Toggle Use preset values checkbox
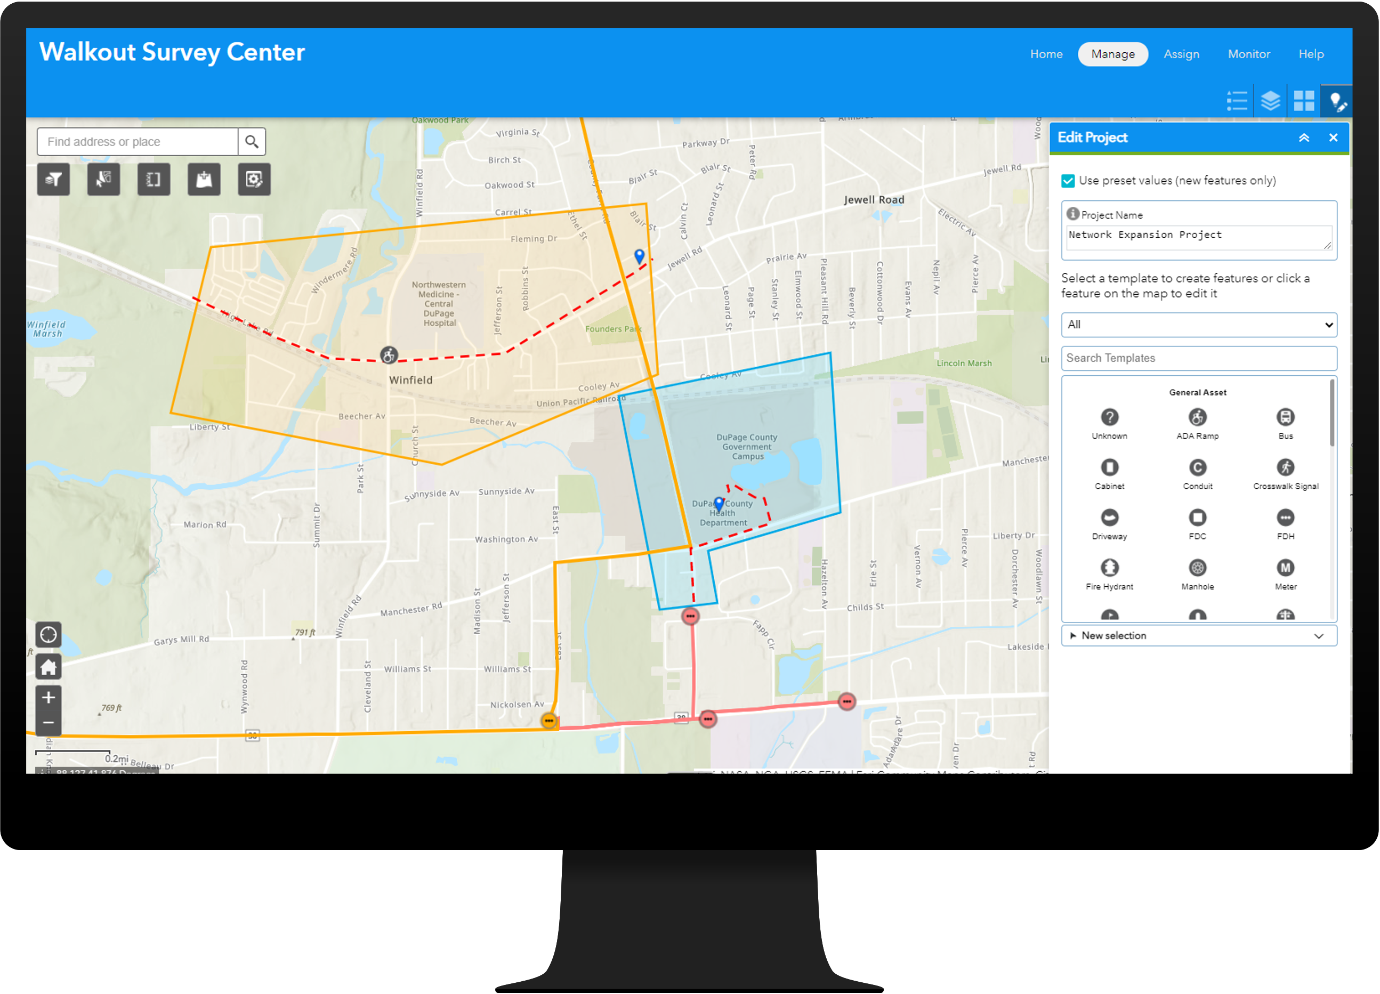Image resolution: width=1380 pixels, height=994 pixels. pyautogui.click(x=1068, y=181)
